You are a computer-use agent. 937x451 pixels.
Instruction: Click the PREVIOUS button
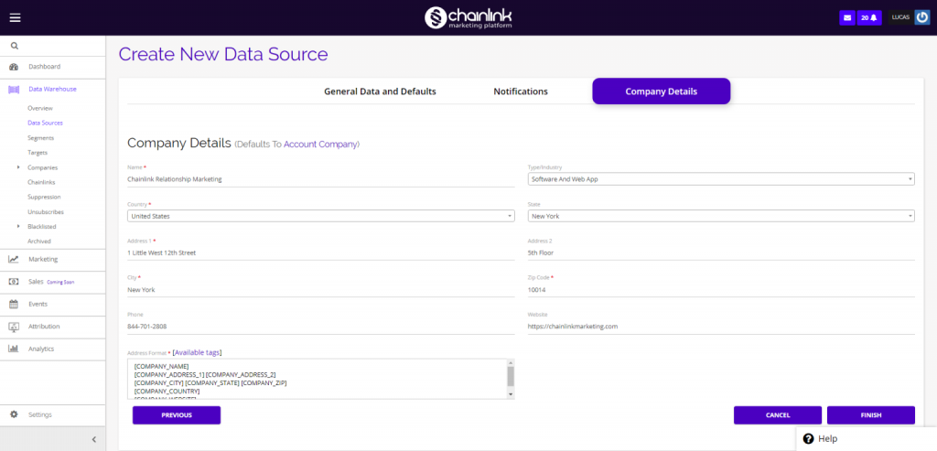pyautogui.click(x=177, y=415)
